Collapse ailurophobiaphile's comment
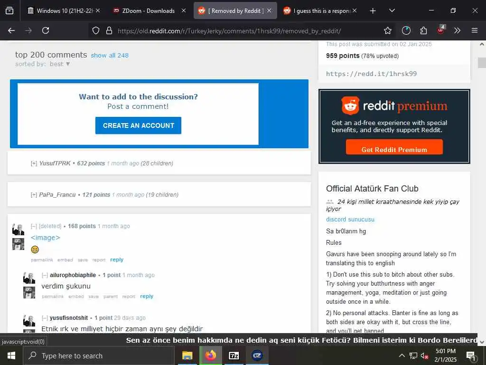This screenshot has width=486, height=365. 45,275
